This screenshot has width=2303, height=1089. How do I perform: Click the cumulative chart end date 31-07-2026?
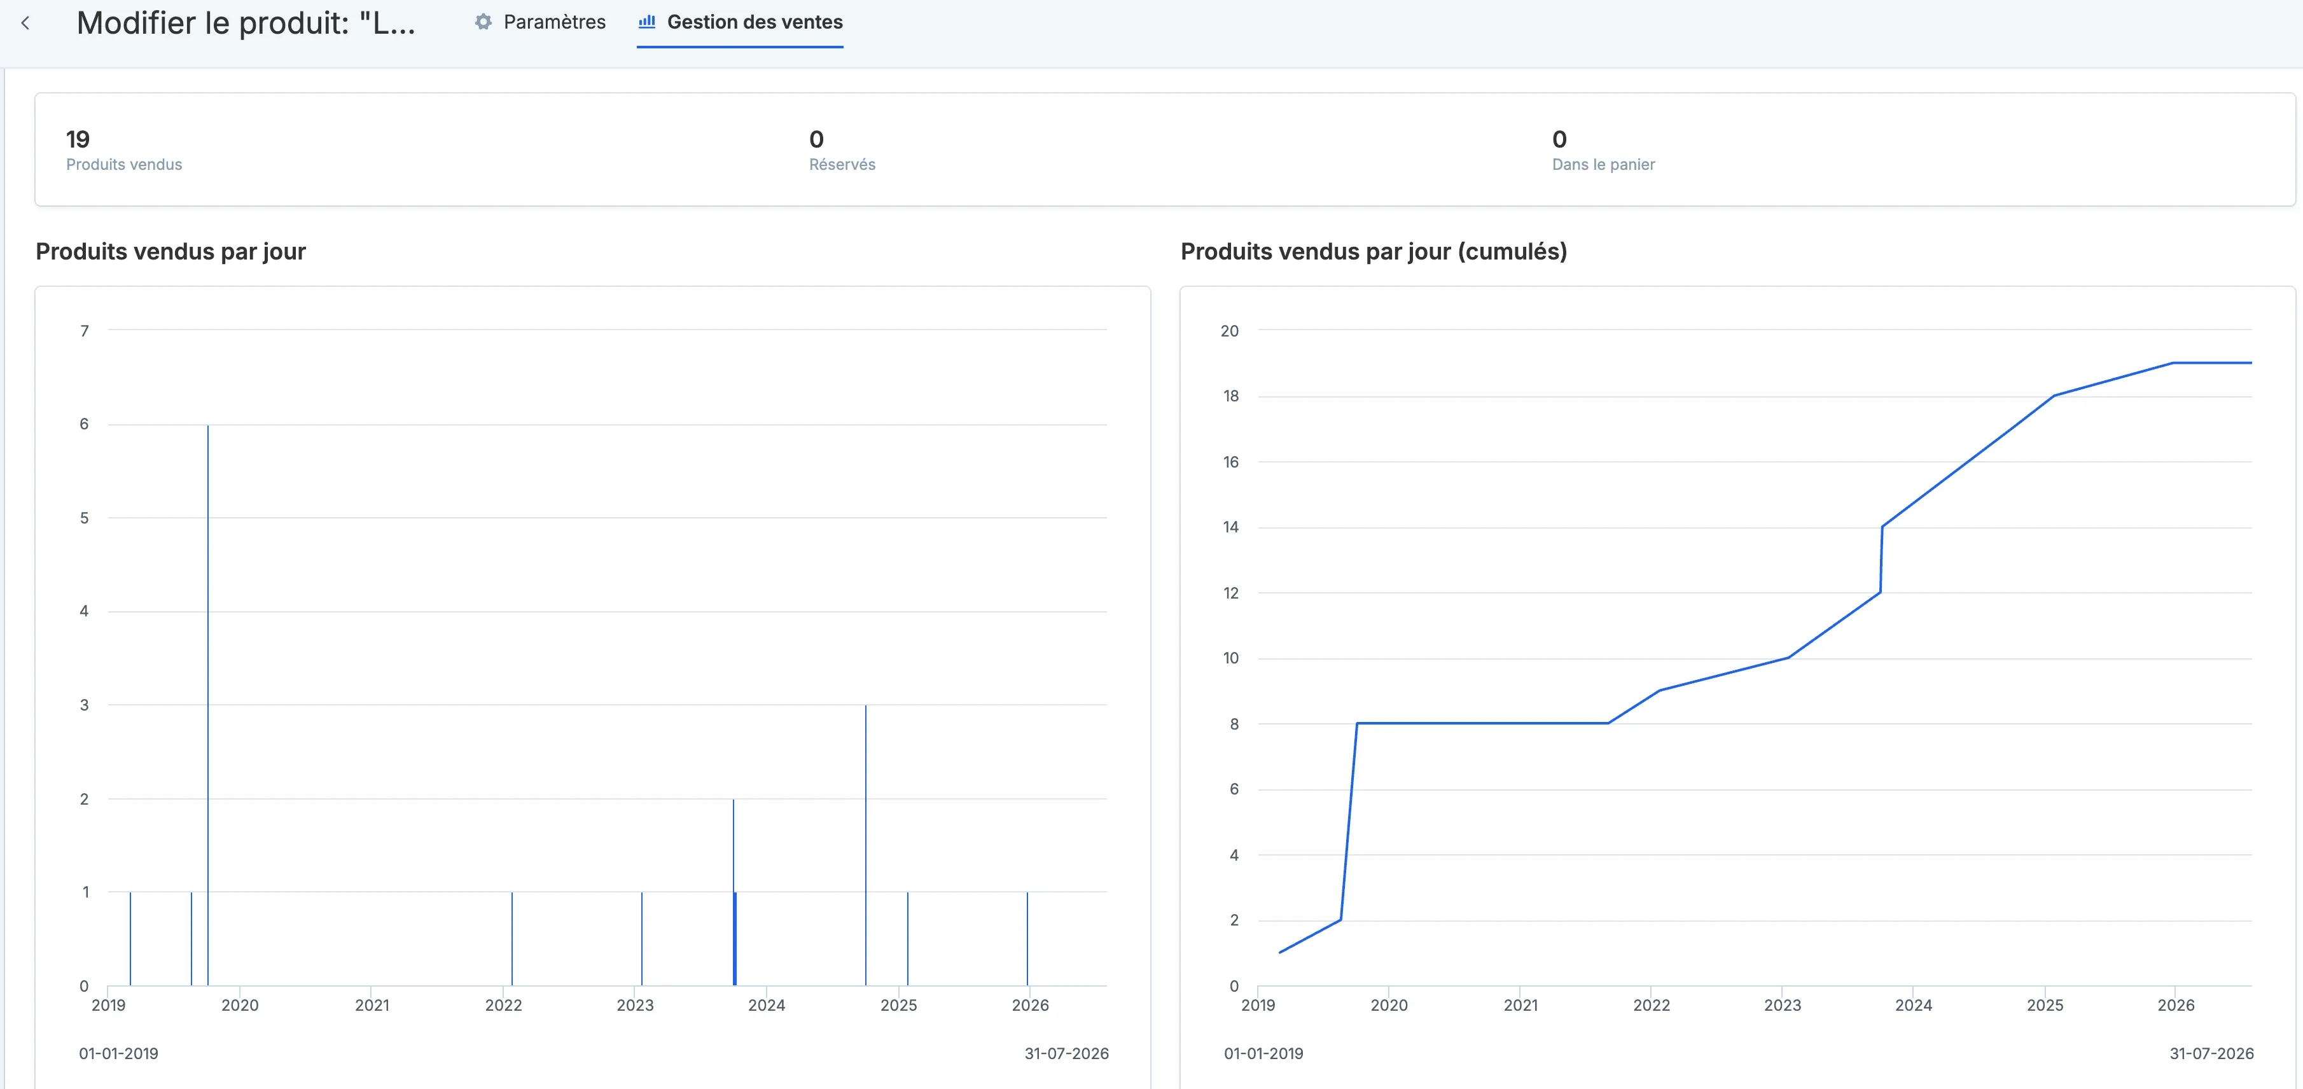pyautogui.click(x=2212, y=1053)
